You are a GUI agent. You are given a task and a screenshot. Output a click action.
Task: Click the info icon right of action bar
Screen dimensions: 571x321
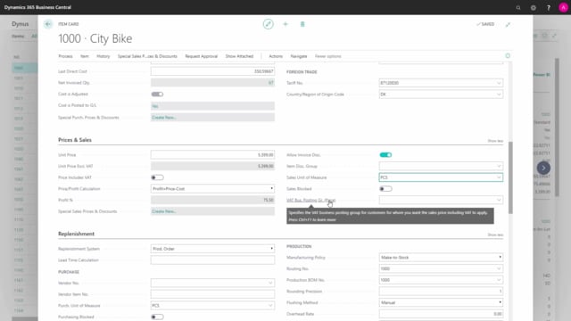(508, 55)
